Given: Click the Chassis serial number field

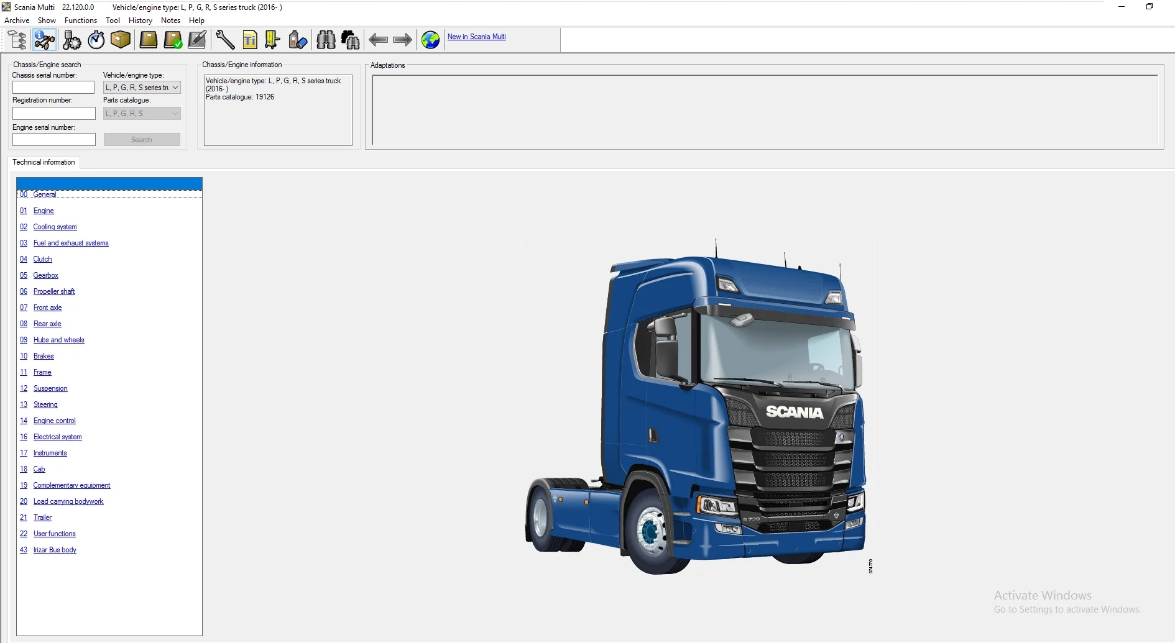Looking at the screenshot, I should (53, 88).
